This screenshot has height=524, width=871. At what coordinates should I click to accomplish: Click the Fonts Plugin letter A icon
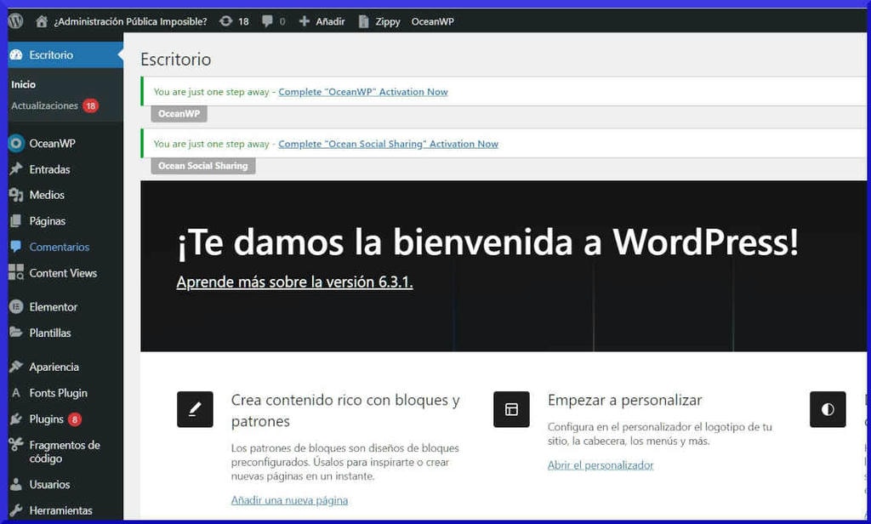[16, 393]
